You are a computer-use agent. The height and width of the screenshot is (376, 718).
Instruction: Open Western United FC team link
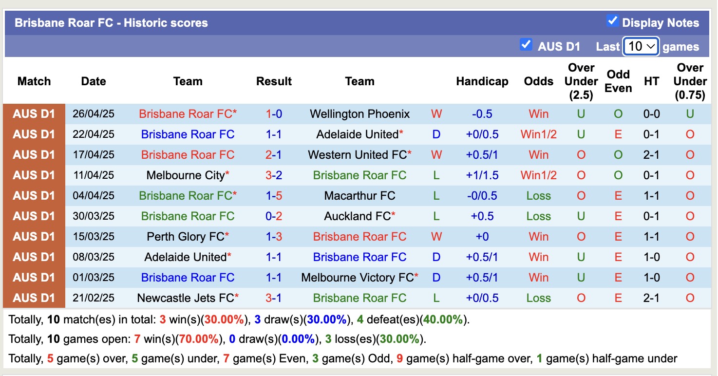tap(359, 154)
